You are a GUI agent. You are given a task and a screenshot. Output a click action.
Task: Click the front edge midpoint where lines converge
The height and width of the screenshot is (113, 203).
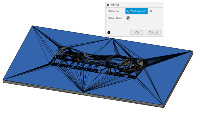pos(83,92)
